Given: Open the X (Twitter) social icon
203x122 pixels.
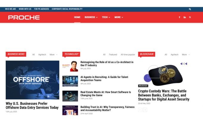Looking at the screenshot, I should (190, 17).
